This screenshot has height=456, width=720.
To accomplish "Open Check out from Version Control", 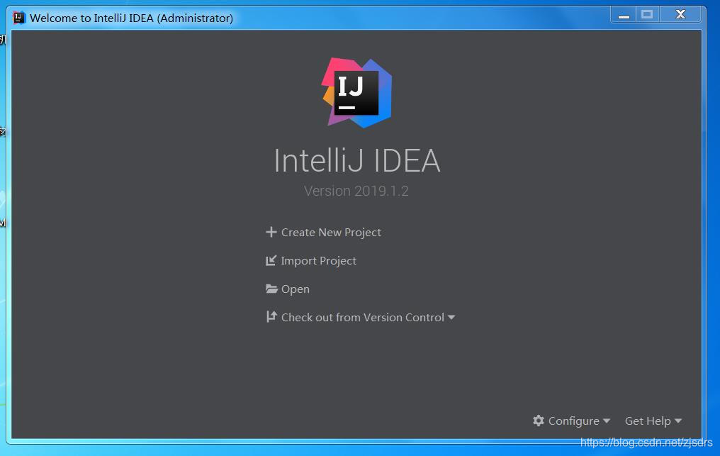I will click(362, 317).
